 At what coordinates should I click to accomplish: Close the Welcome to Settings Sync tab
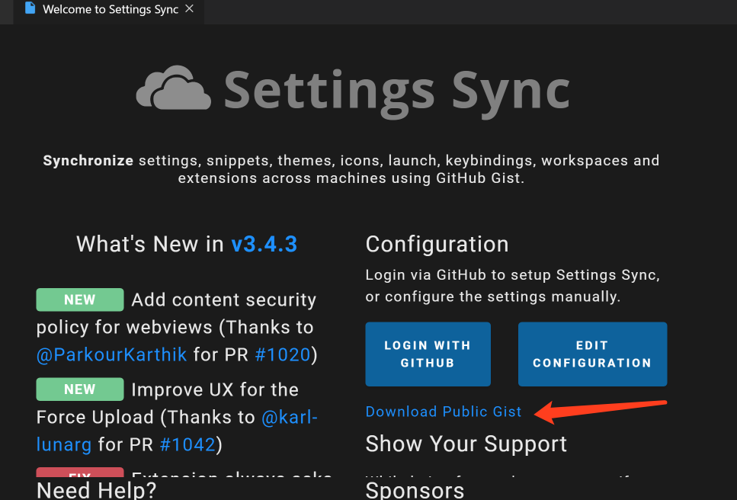190,9
